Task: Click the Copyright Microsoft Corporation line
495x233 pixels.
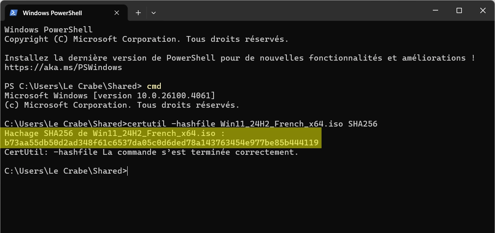Action: click(146, 39)
